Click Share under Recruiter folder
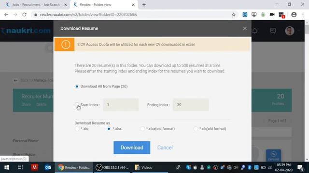The width and height of the screenshot is (309, 173). 26,104
